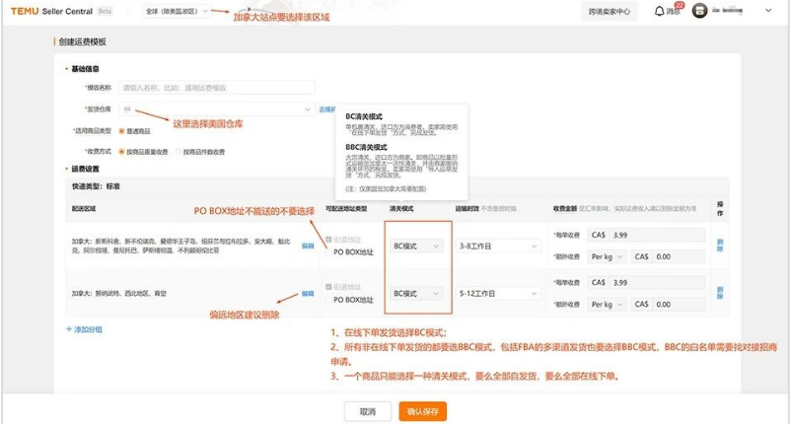The height and width of the screenshot is (424, 791).
Task: Click the 确认保存 save button
Action: [423, 411]
